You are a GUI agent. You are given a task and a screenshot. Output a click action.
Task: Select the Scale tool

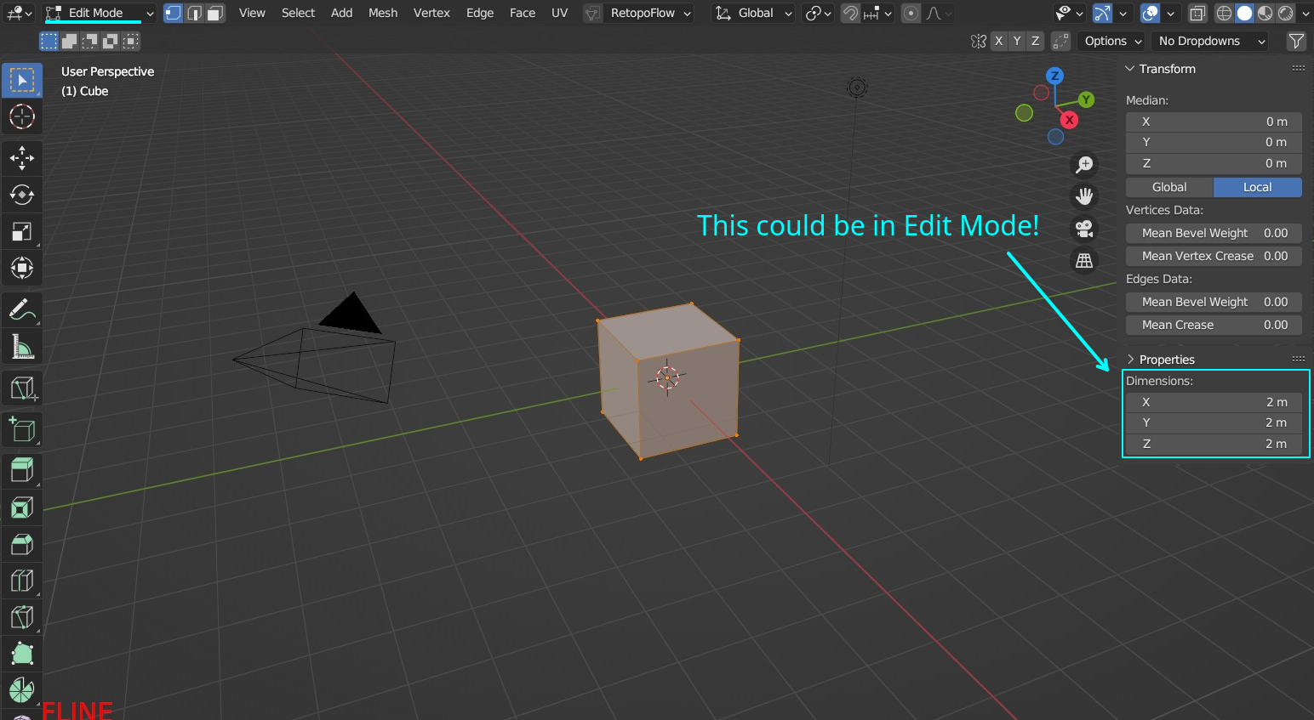[22, 231]
